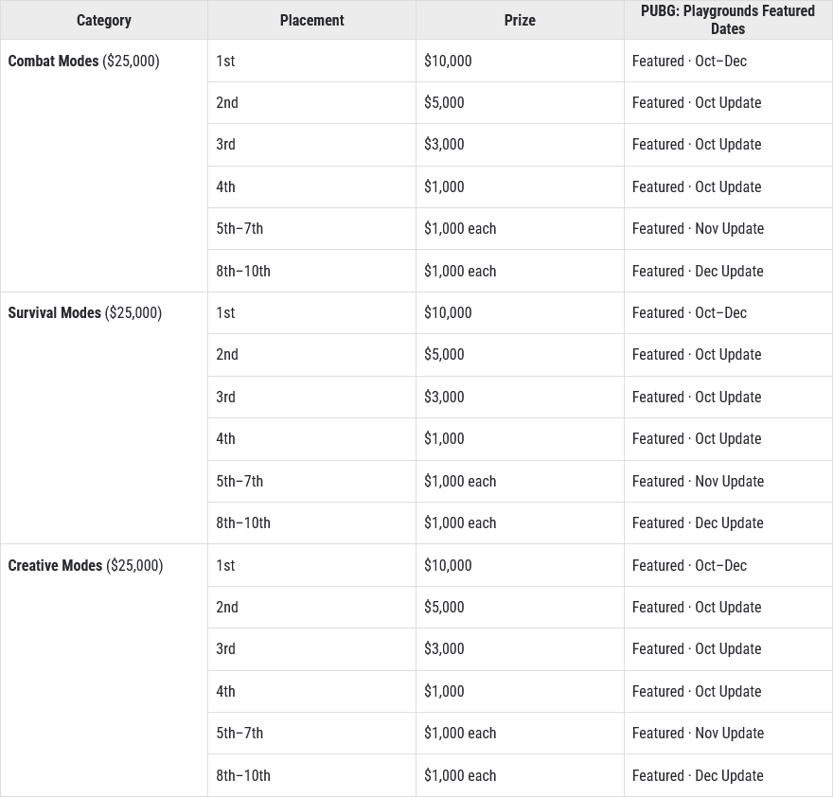The height and width of the screenshot is (797, 833).
Task: Select the Survival Modes category cell
Action: [104, 417]
